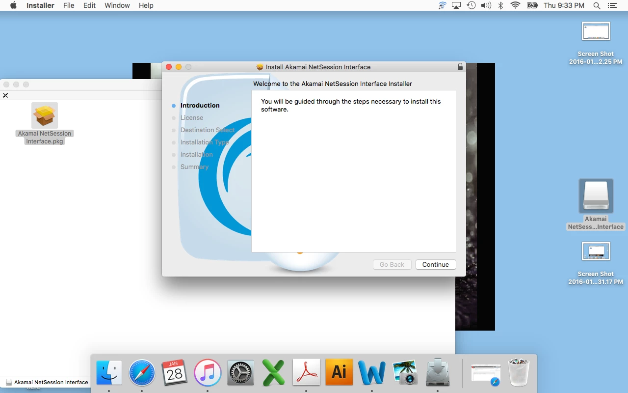
Task: Open the File menu
Action: (x=69, y=5)
